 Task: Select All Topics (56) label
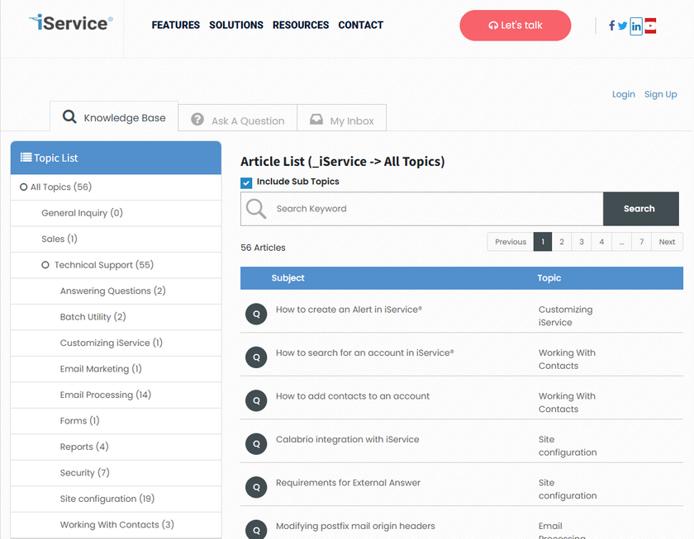pyautogui.click(x=61, y=187)
